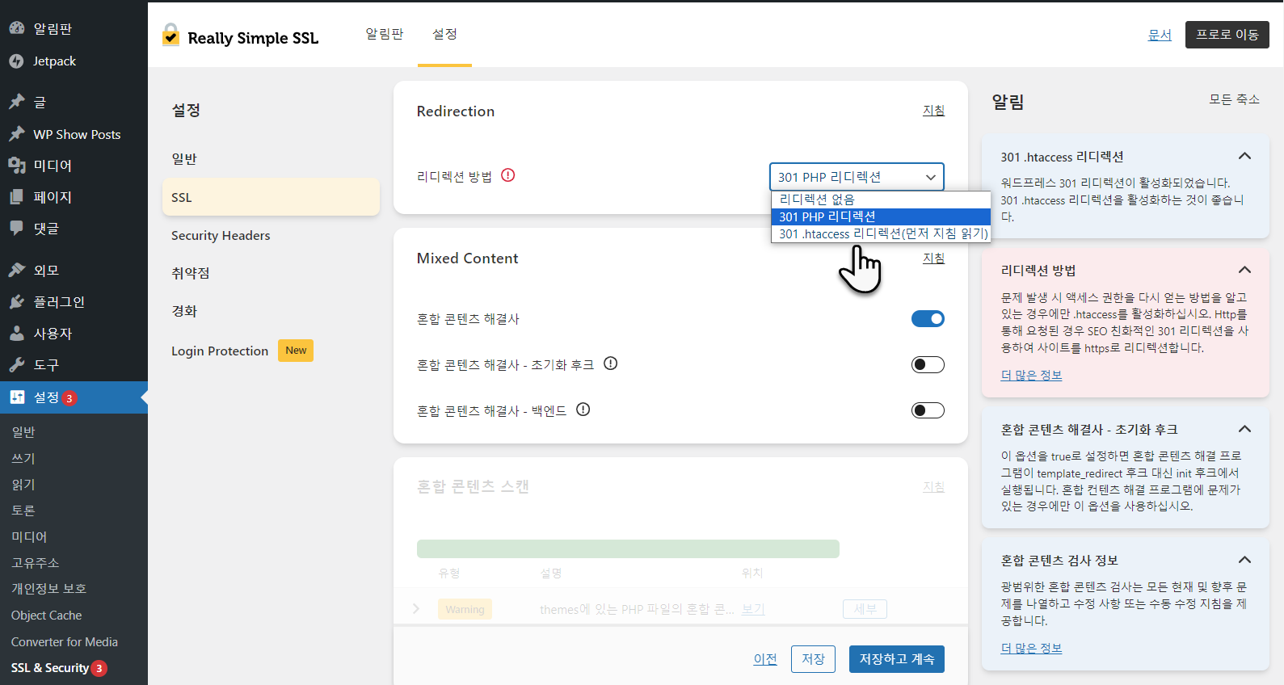Click 모든 축소 in the 알림 panel
This screenshot has height=685, width=1284.
tap(1234, 99)
